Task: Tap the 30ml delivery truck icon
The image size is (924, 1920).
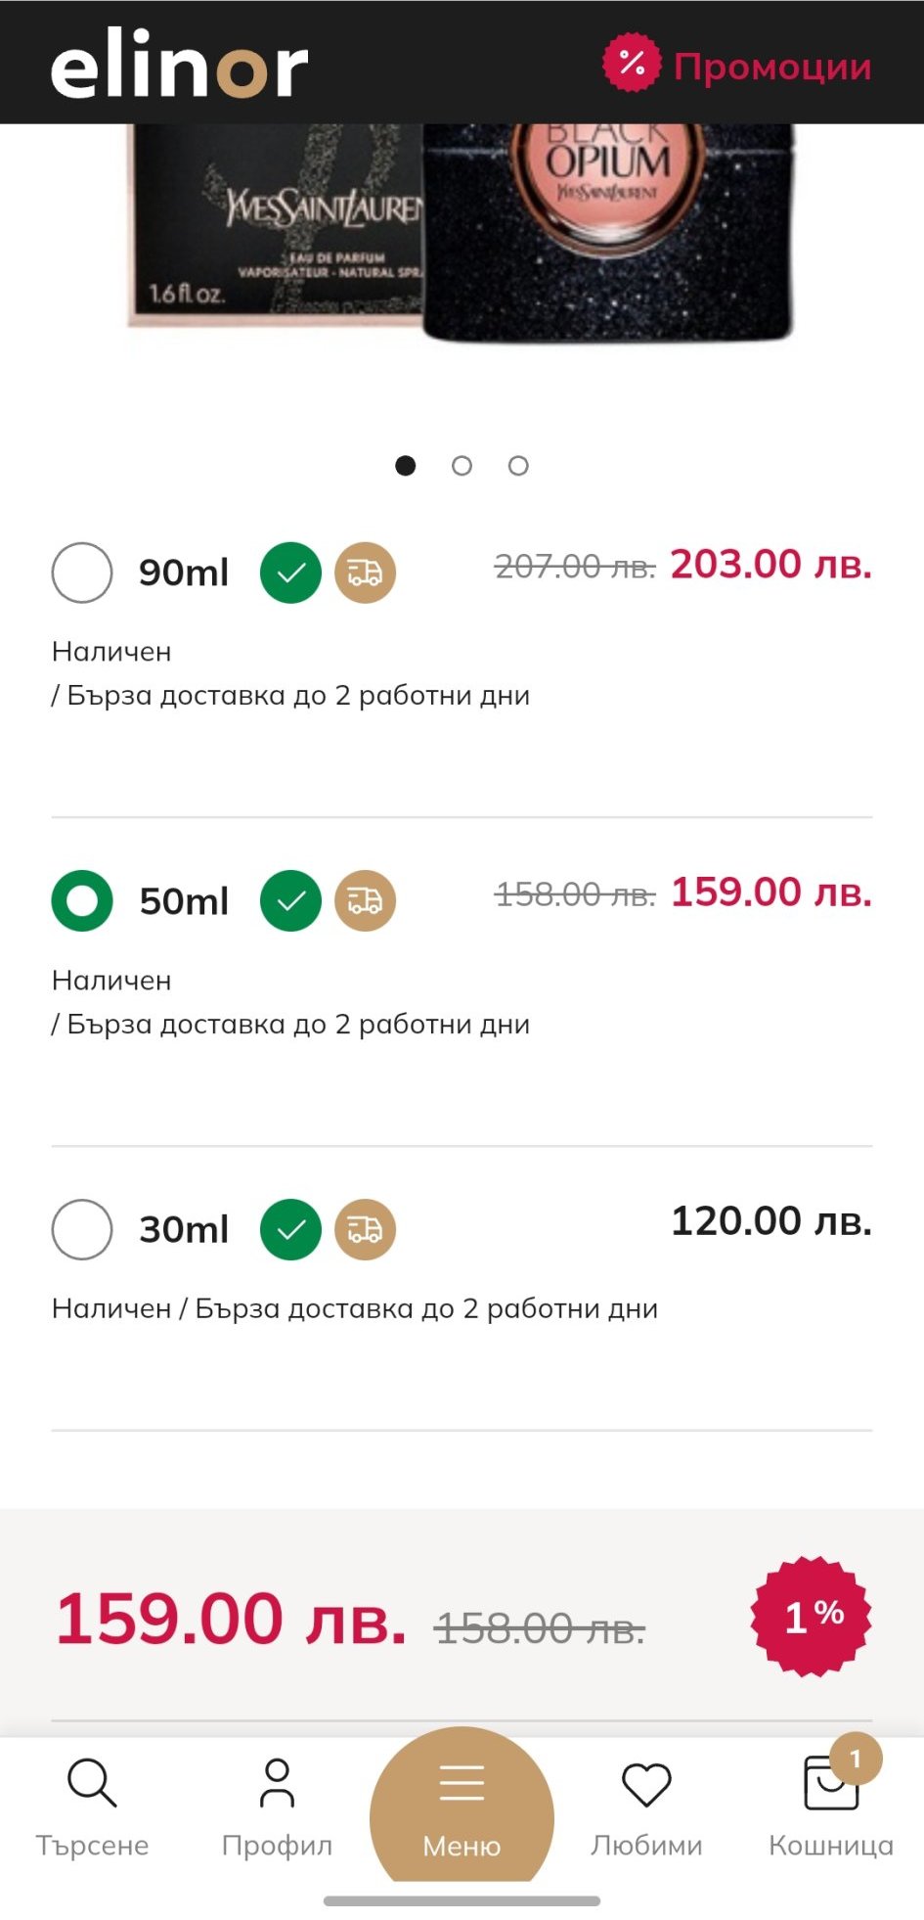Action: [x=366, y=1229]
